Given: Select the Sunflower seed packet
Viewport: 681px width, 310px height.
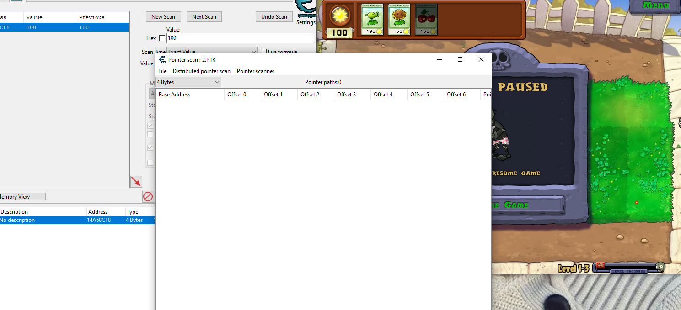Looking at the screenshot, I should coord(399,19).
